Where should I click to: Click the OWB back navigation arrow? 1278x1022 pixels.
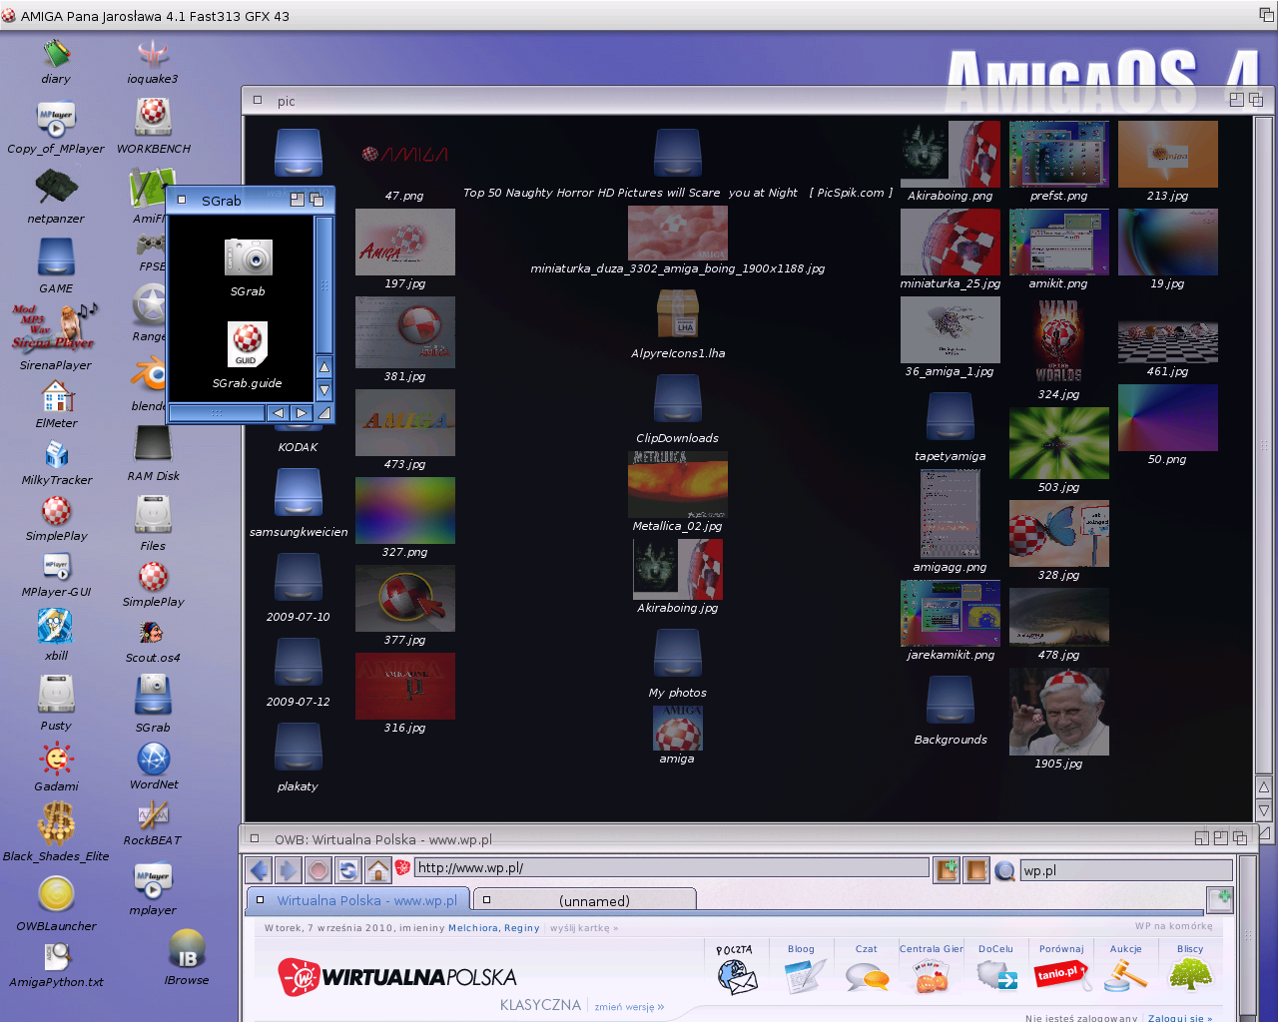click(x=260, y=870)
